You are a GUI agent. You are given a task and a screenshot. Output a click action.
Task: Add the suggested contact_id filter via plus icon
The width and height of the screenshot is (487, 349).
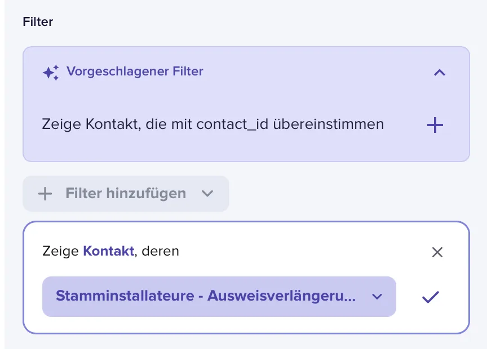pyautogui.click(x=435, y=125)
